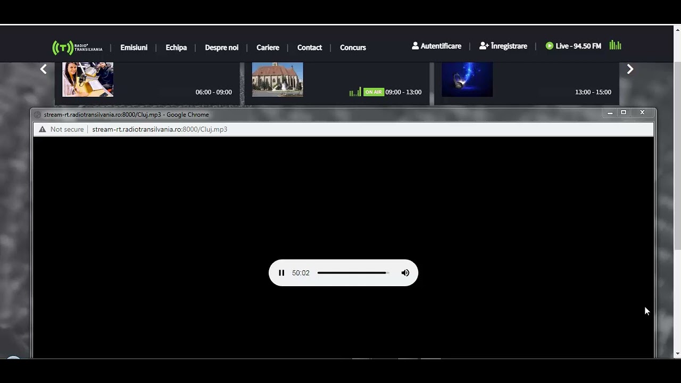Click the Not secure label in popup

pos(67,129)
